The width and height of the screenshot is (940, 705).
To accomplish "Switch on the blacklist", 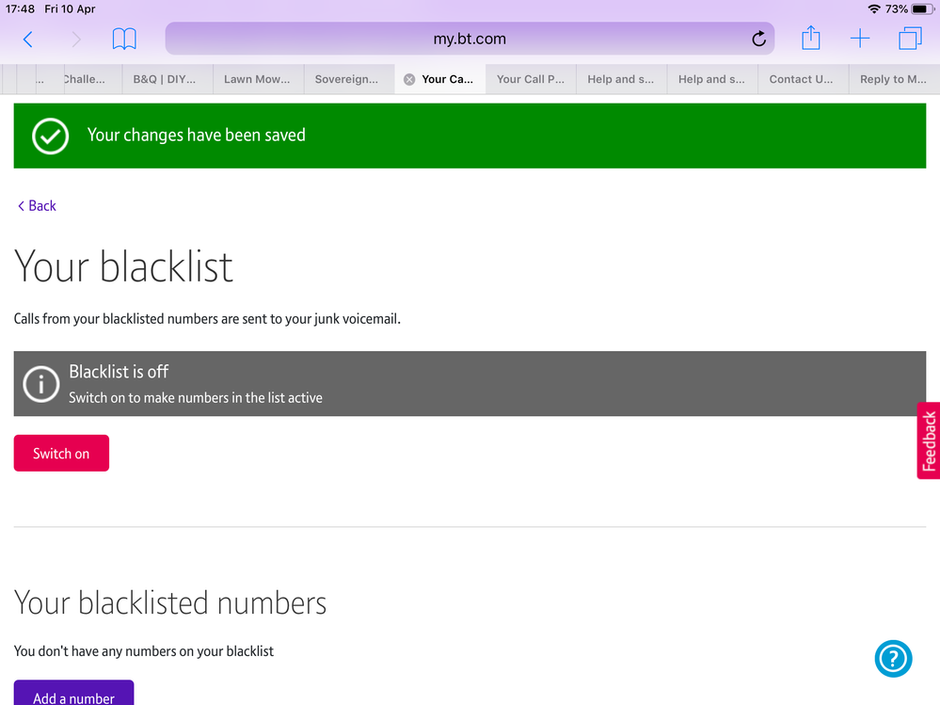I will 61,454.
